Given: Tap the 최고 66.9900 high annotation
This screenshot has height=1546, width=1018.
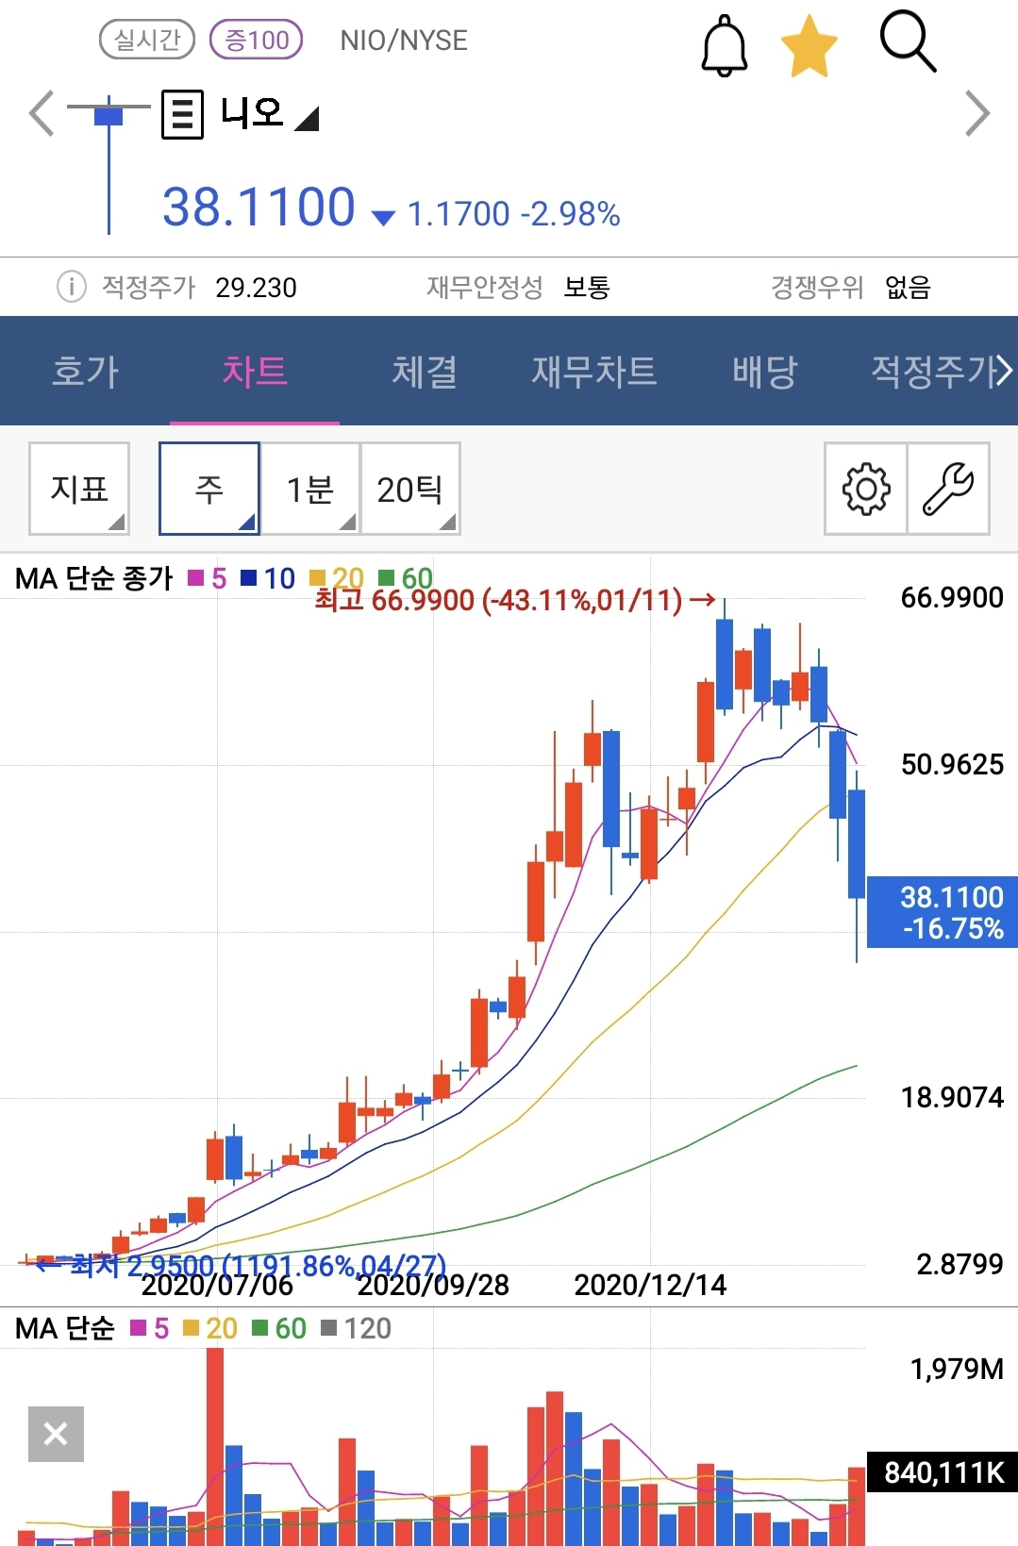Looking at the screenshot, I should click(x=514, y=600).
